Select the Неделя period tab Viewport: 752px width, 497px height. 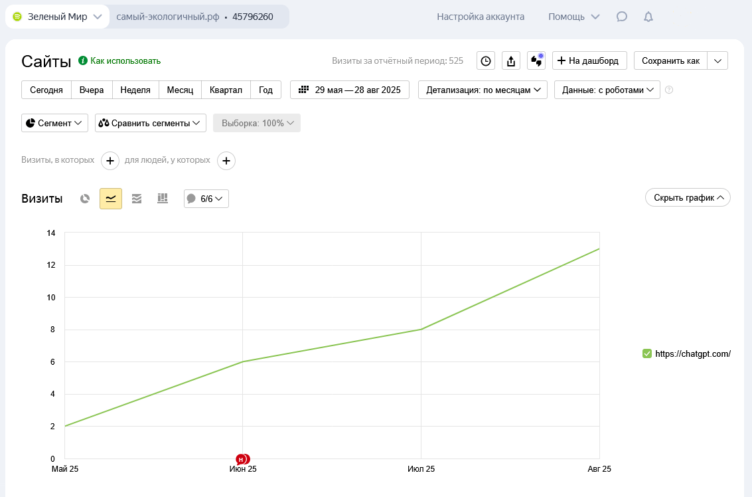click(135, 90)
